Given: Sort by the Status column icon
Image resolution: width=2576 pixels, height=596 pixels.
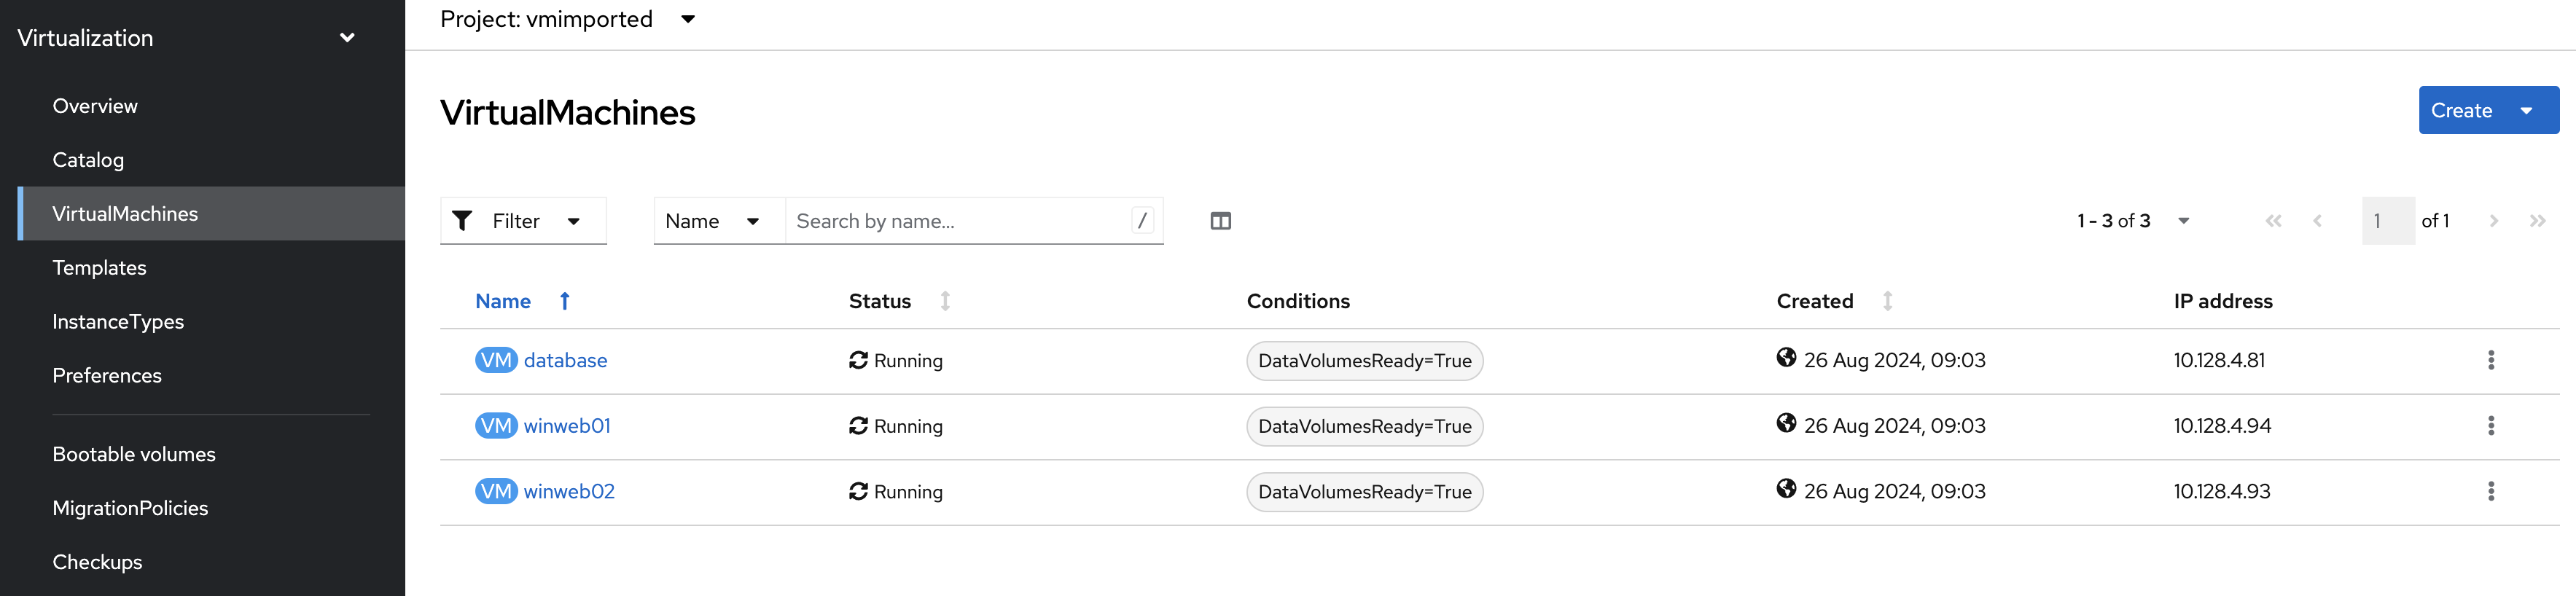Looking at the screenshot, I should point(945,301).
